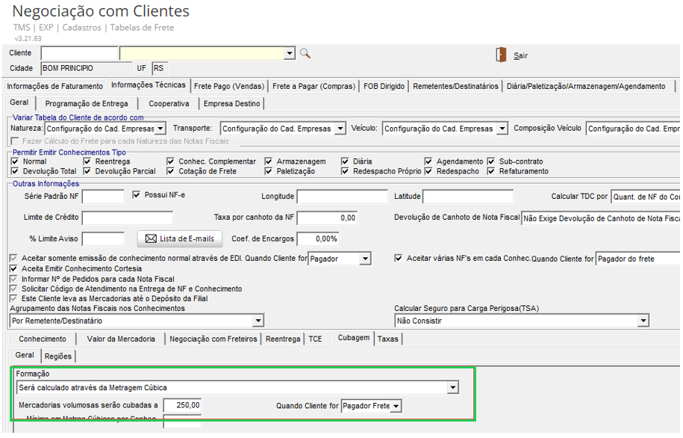Image resolution: width=683 pixels, height=438 pixels.
Task: Toggle the Paletização checkbox
Action: (269, 171)
